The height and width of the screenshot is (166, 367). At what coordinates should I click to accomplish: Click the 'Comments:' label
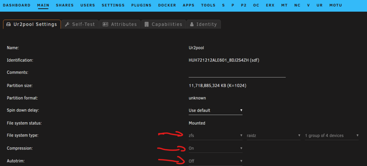[x=18, y=73]
